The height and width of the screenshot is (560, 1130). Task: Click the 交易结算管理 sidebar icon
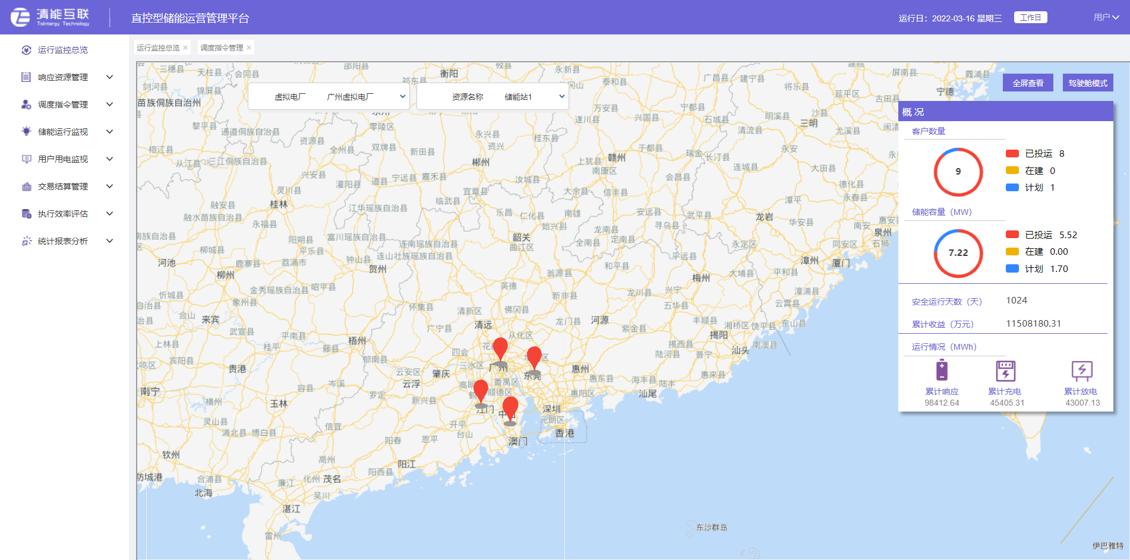tap(26, 186)
